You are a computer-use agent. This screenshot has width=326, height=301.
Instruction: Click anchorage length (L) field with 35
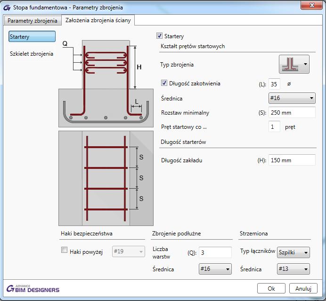pos(274,84)
